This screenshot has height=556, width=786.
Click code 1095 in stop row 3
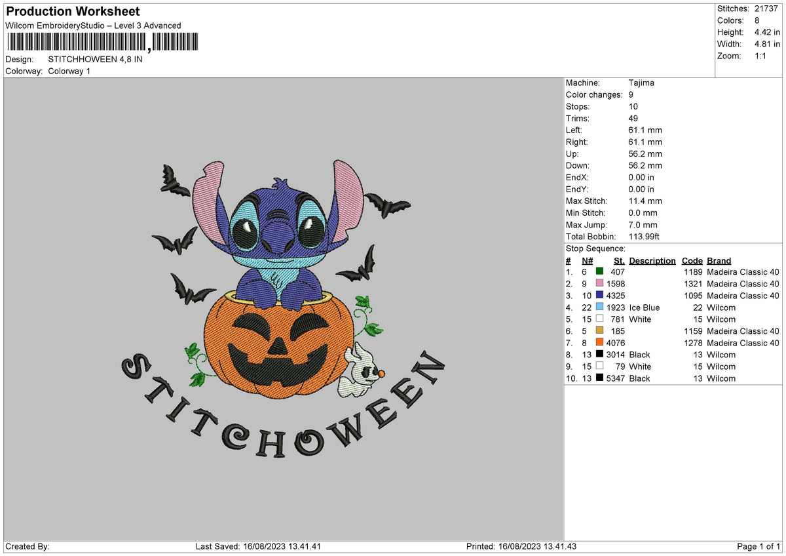pos(693,295)
